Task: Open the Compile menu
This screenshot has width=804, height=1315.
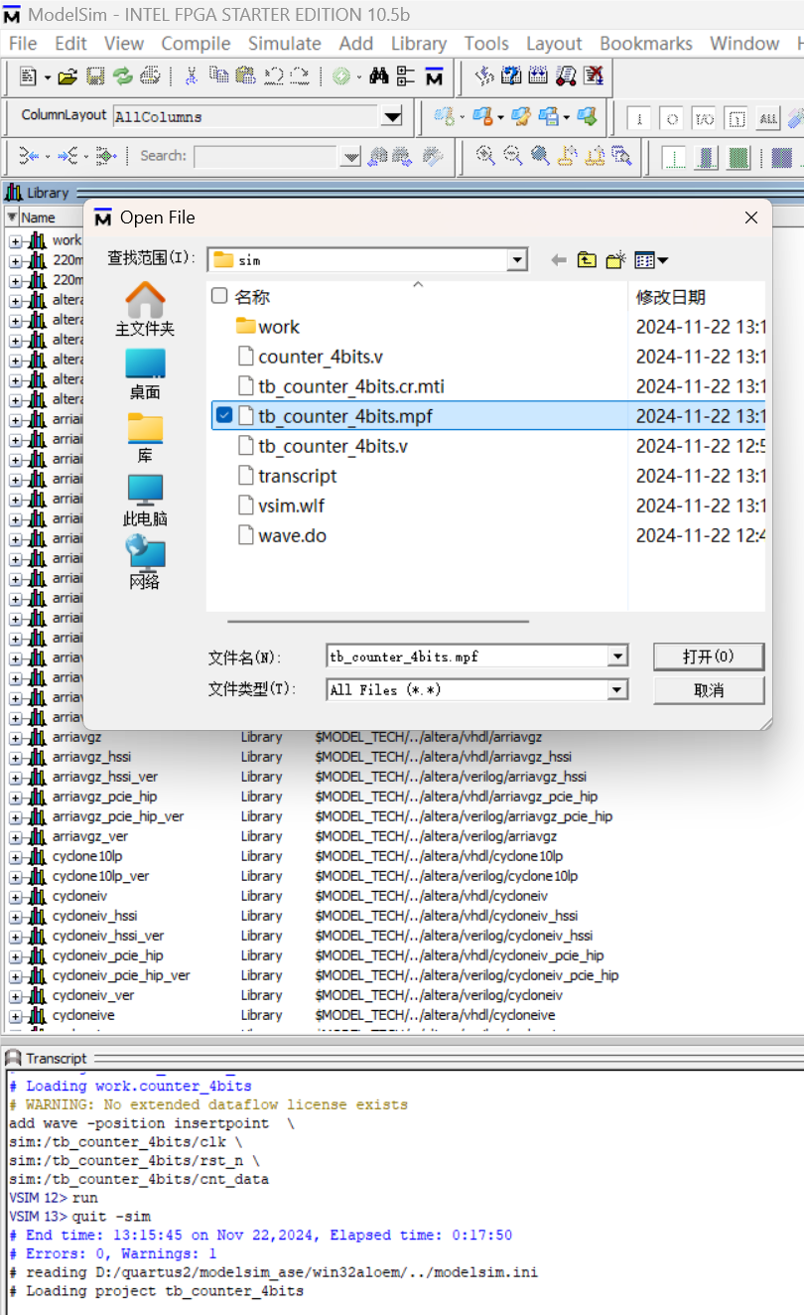Action: 196,44
